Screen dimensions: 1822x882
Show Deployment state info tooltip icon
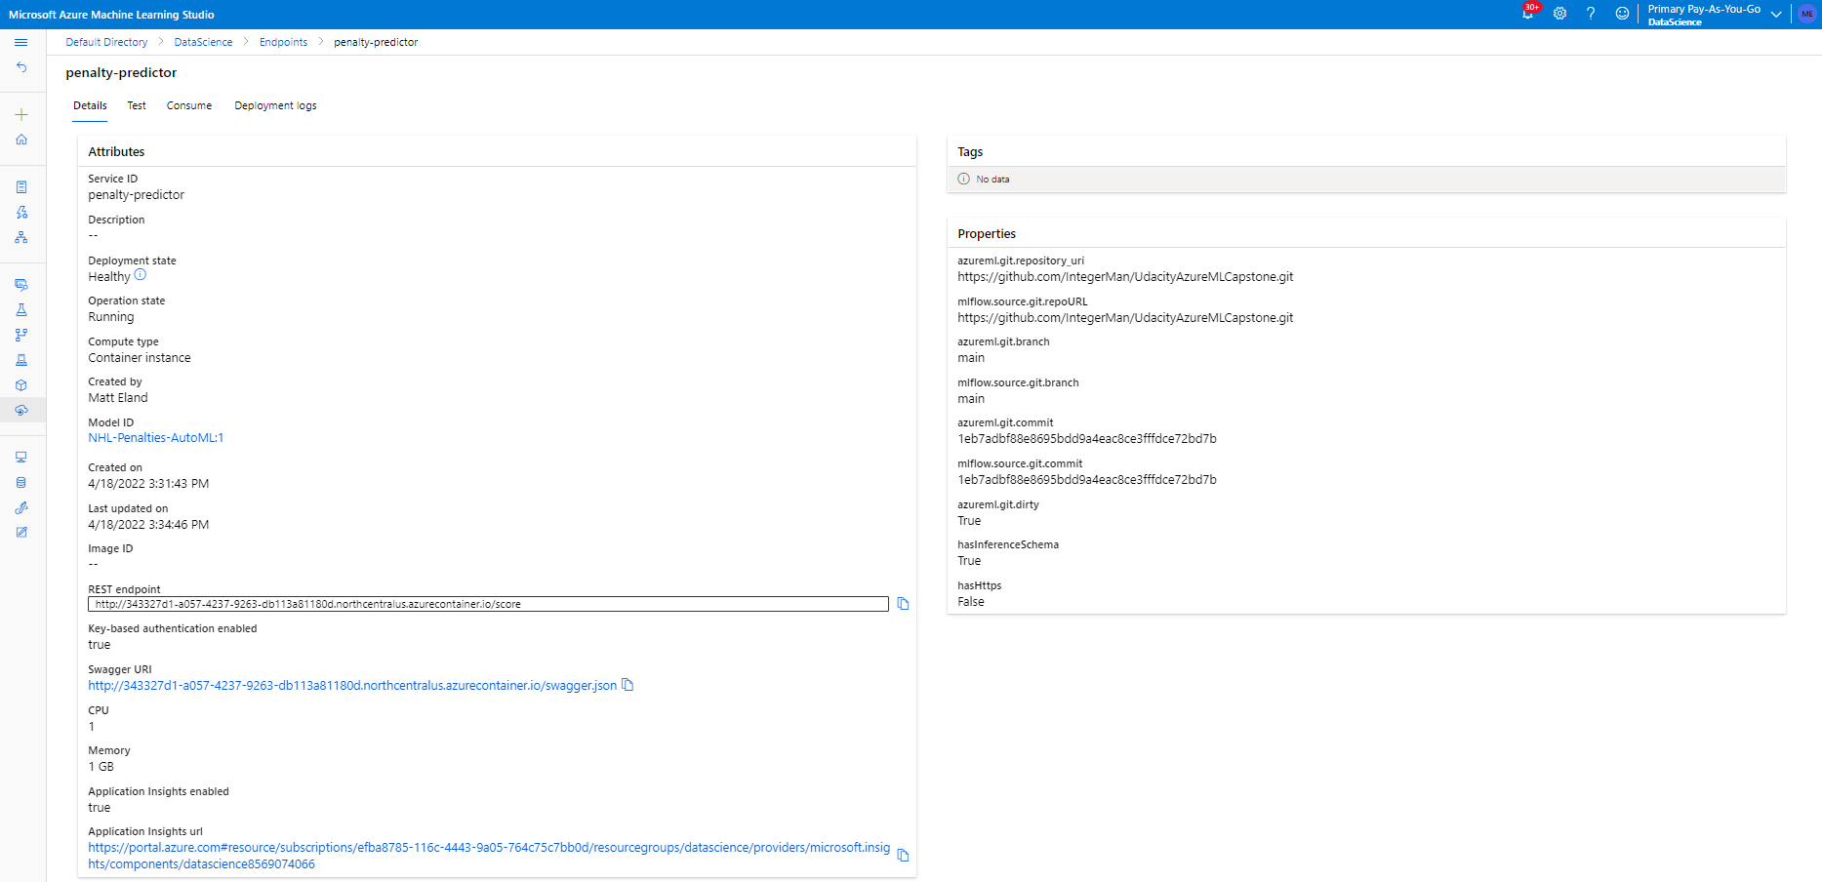141,275
